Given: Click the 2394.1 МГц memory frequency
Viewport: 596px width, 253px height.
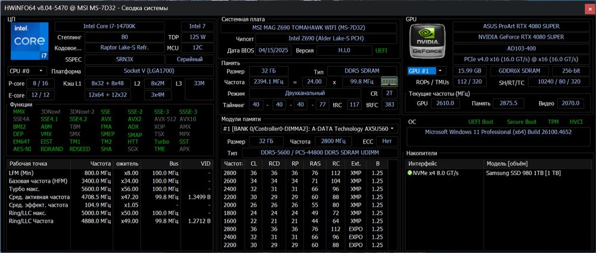Looking at the screenshot, I should [x=268, y=82].
